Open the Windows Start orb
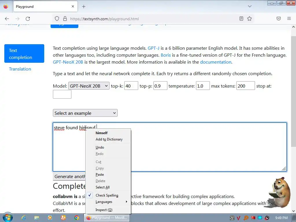Viewport: 296px width, 222px height. coord(8,217)
